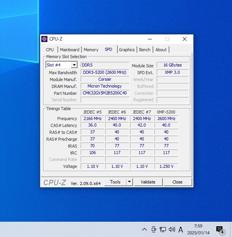The image size is (232, 237).
Task: Go to the Bench tab
Action: pyautogui.click(x=144, y=50)
